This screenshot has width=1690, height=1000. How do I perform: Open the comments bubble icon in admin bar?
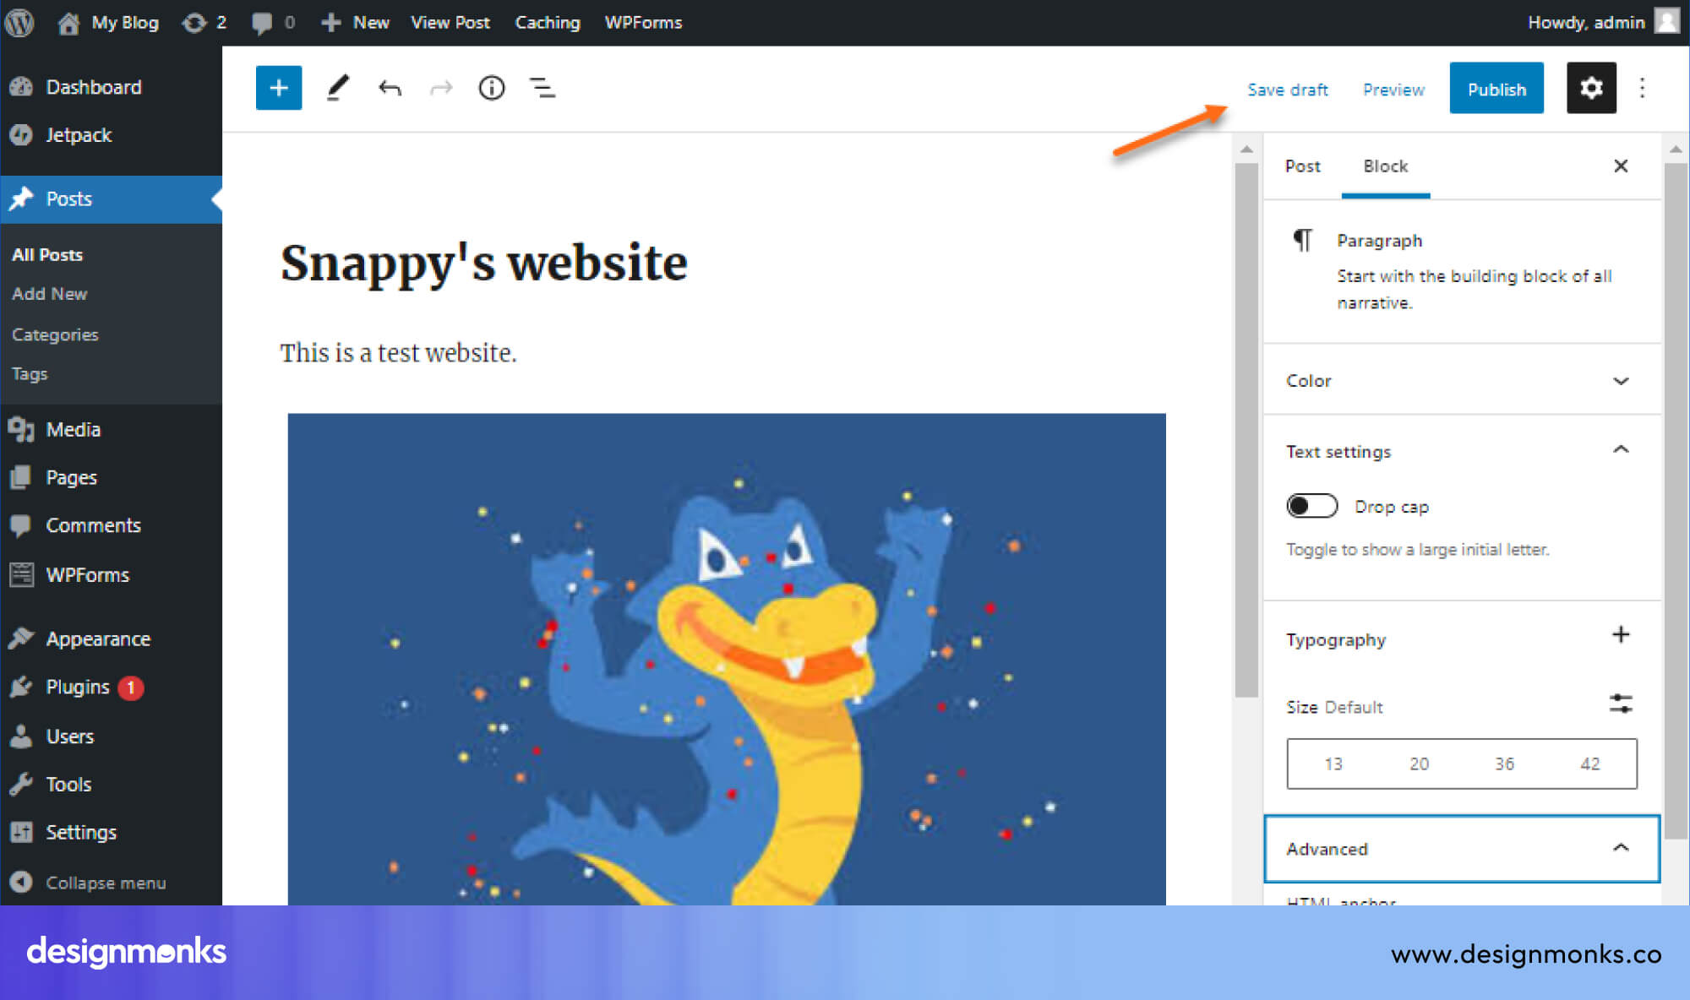pyautogui.click(x=273, y=22)
